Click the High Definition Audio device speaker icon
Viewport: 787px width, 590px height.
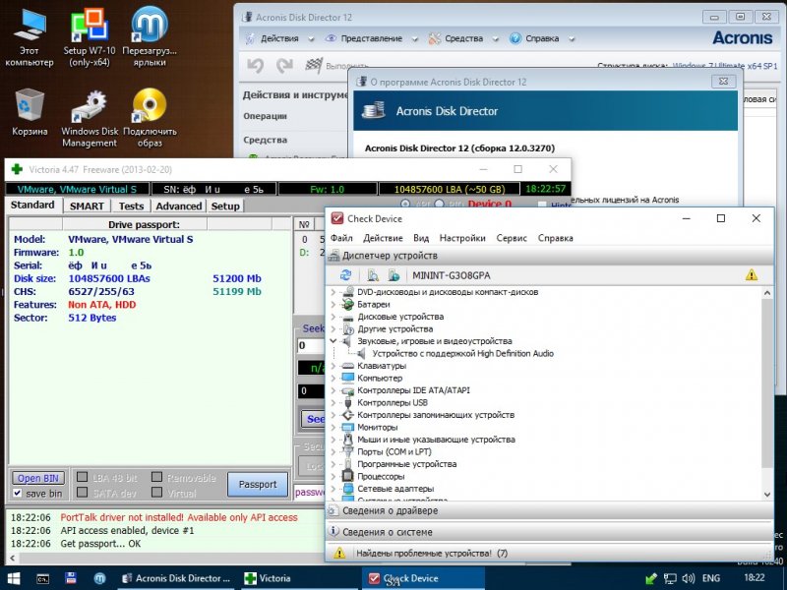362,354
